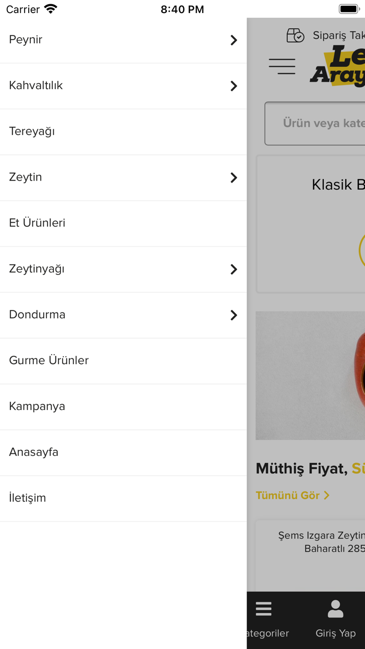Select Anasayfa in the side menu
Screen dimensions: 365x649
(x=34, y=452)
